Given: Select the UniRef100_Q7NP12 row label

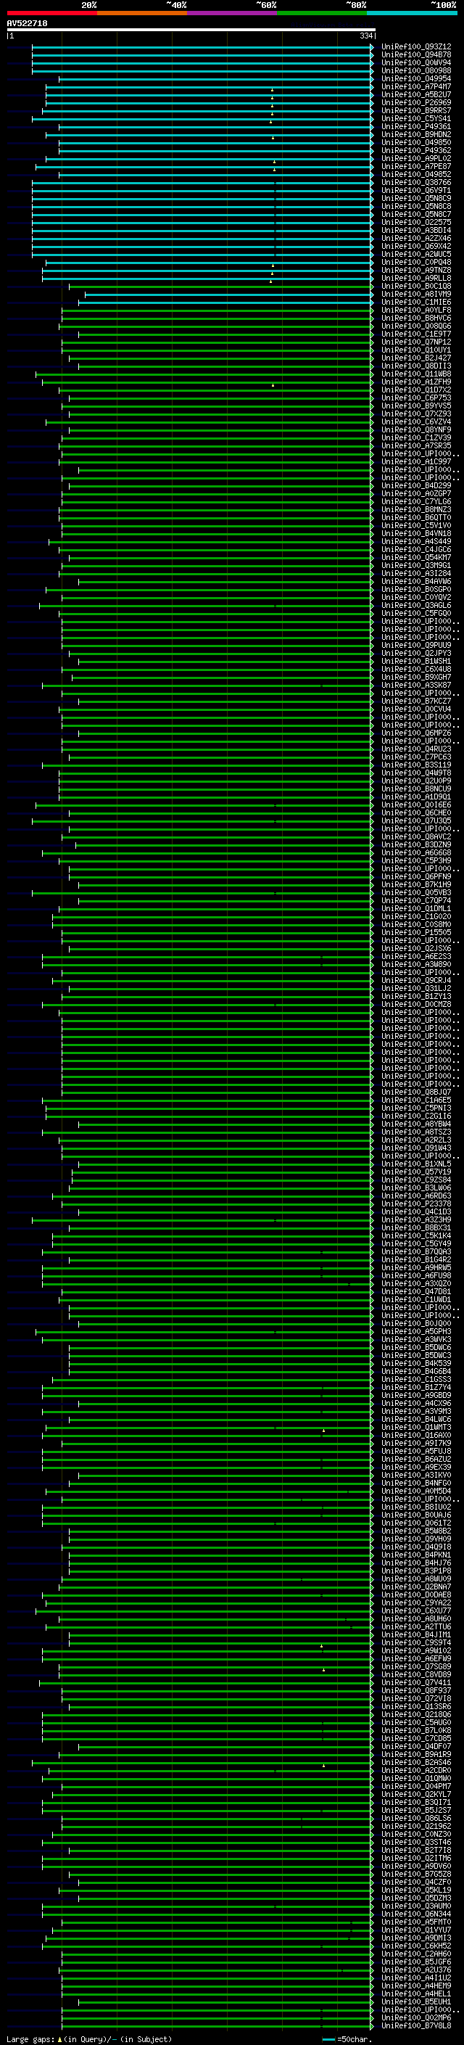Looking at the screenshot, I should [416, 342].
